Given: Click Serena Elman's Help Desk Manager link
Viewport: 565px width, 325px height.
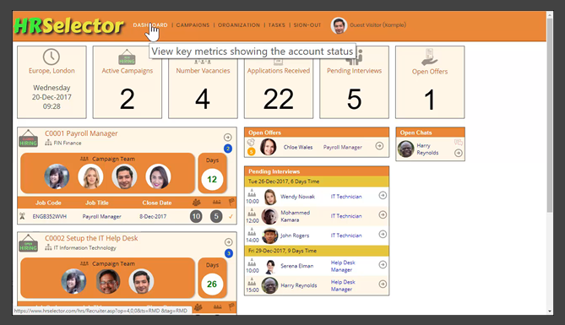Looking at the screenshot, I should (343, 266).
